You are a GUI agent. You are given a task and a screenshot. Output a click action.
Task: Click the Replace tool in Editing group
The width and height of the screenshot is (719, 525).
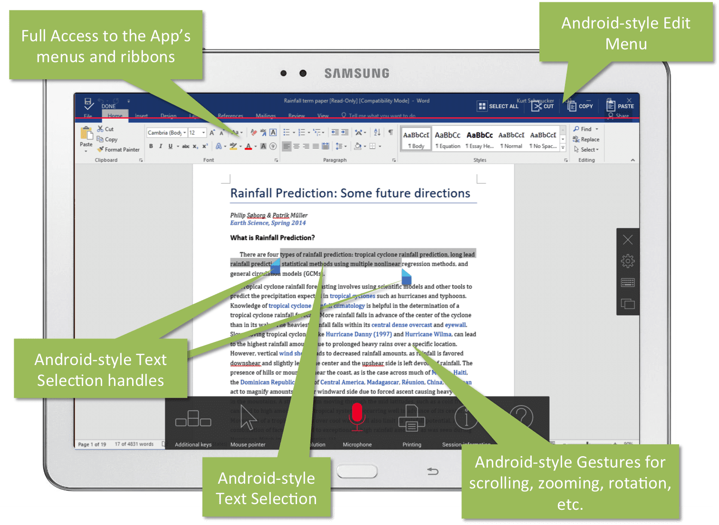pos(586,140)
